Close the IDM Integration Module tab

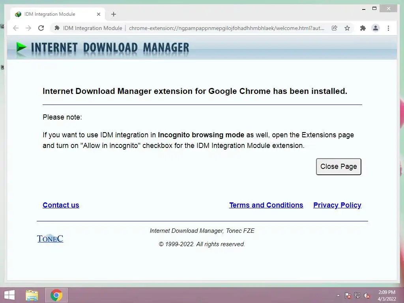click(98, 14)
